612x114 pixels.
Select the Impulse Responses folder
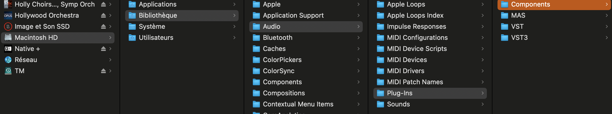pyautogui.click(x=416, y=26)
